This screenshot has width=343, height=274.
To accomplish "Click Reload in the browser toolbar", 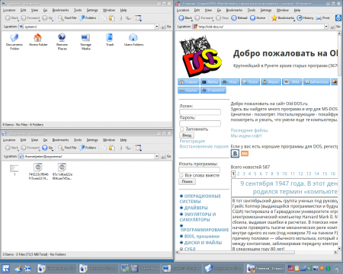I will click(239, 18).
